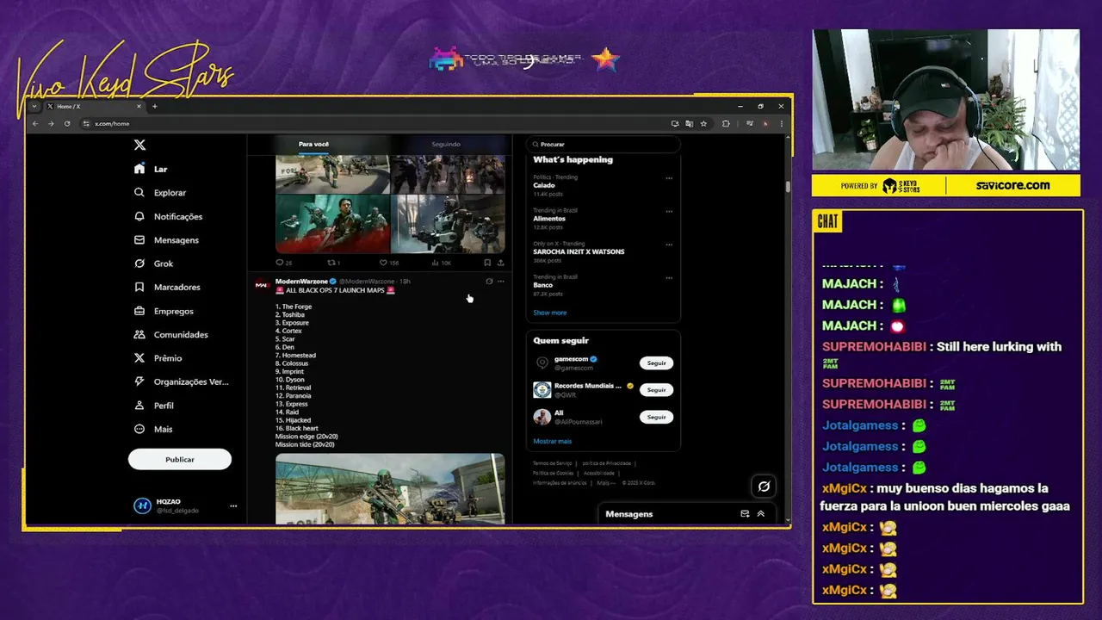
Task: Go back in the browser
Action: coord(35,123)
